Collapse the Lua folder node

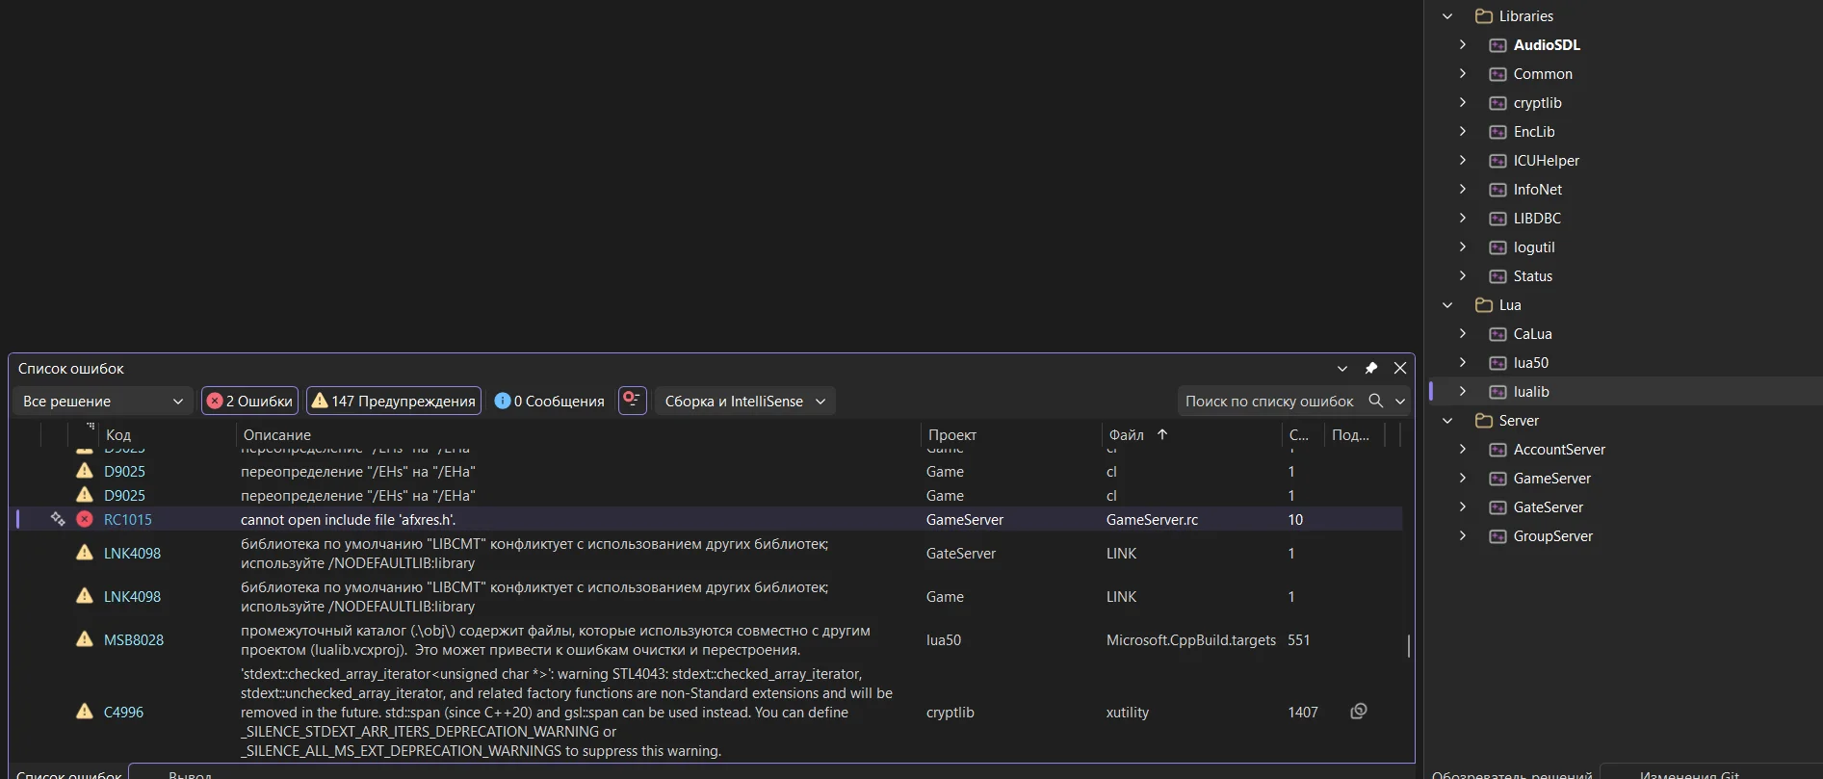pos(1447,305)
